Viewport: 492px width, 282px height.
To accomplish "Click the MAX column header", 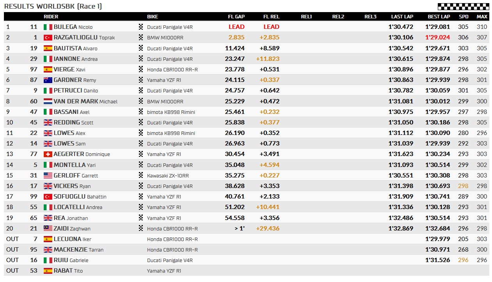I will click(482, 17).
